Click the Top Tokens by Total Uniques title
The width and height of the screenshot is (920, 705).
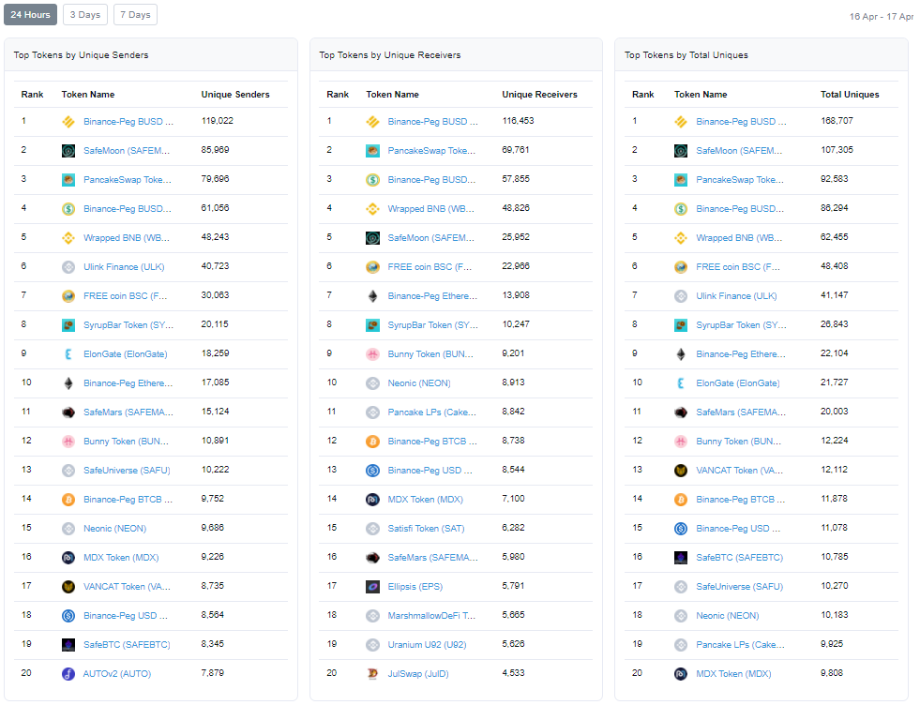(686, 55)
